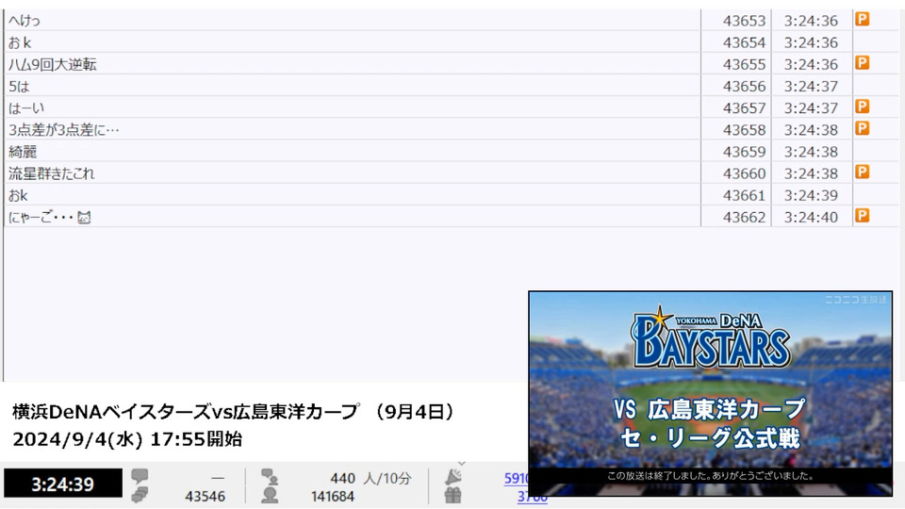This screenshot has height=509, width=905.
Task: Click premium badge on comment 43658
Action: click(863, 128)
